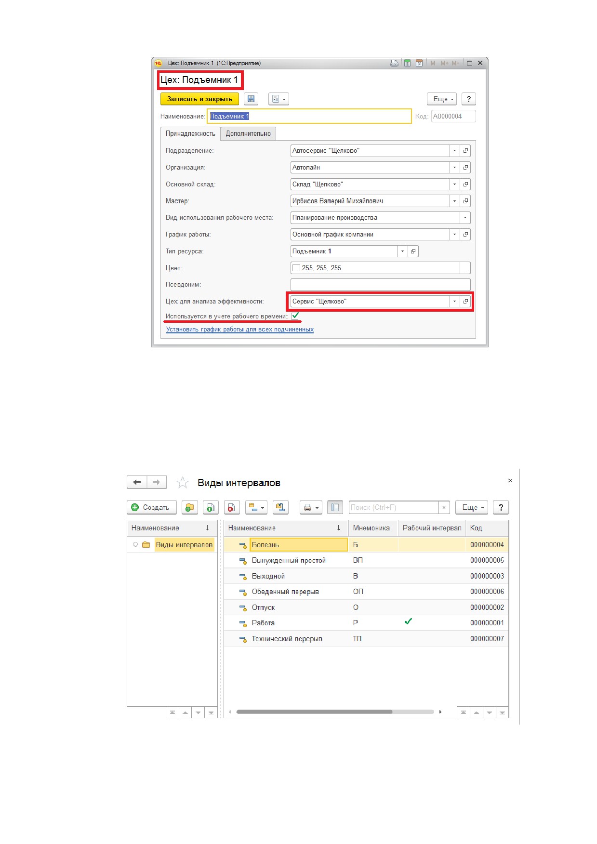This screenshot has height=844, width=597.
Task: Open Организация record icon
Action: pyautogui.click(x=465, y=168)
